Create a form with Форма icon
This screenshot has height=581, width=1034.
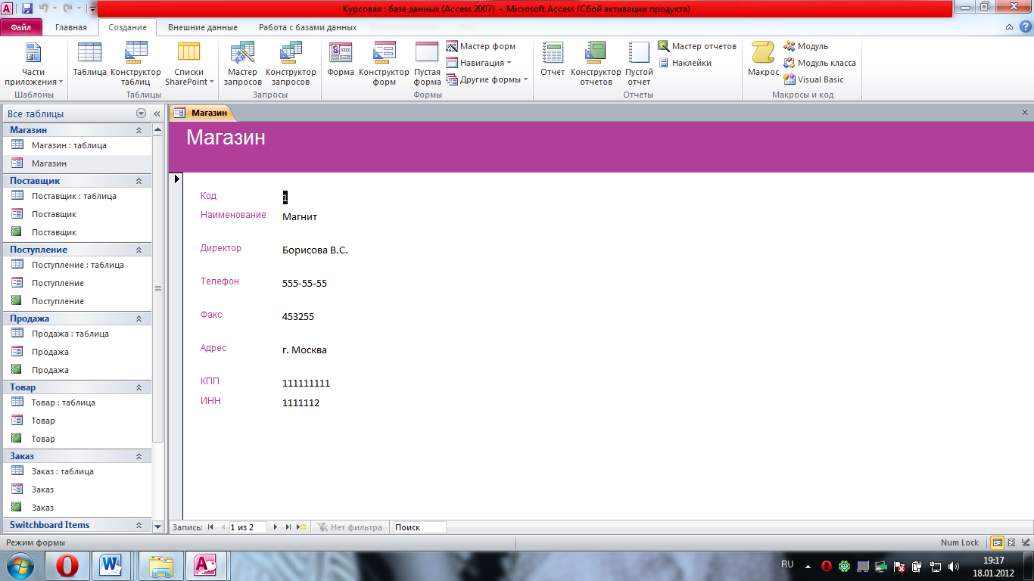[341, 60]
